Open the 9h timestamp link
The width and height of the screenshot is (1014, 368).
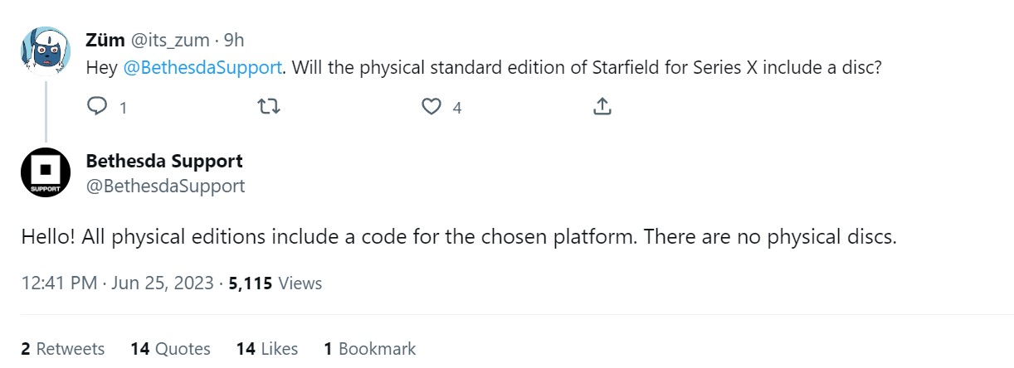click(234, 39)
